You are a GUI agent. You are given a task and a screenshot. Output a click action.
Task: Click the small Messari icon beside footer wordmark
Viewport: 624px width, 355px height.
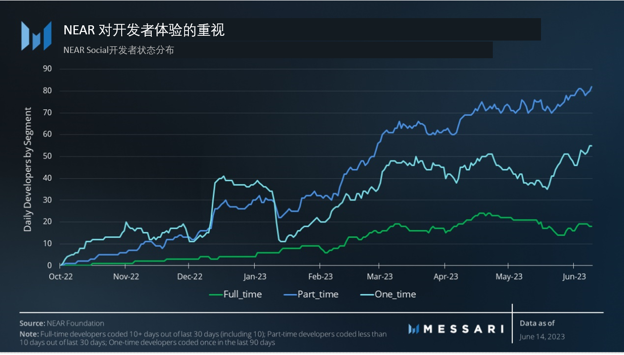[x=414, y=329]
